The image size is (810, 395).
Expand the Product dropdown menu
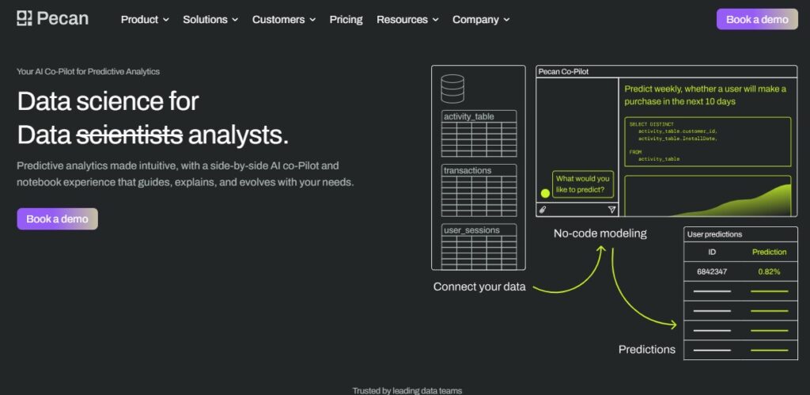[145, 19]
